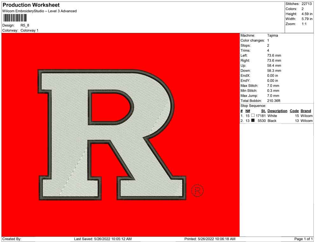The image size is (315, 242).
Task: Click the Code column header
Action: (x=294, y=111)
